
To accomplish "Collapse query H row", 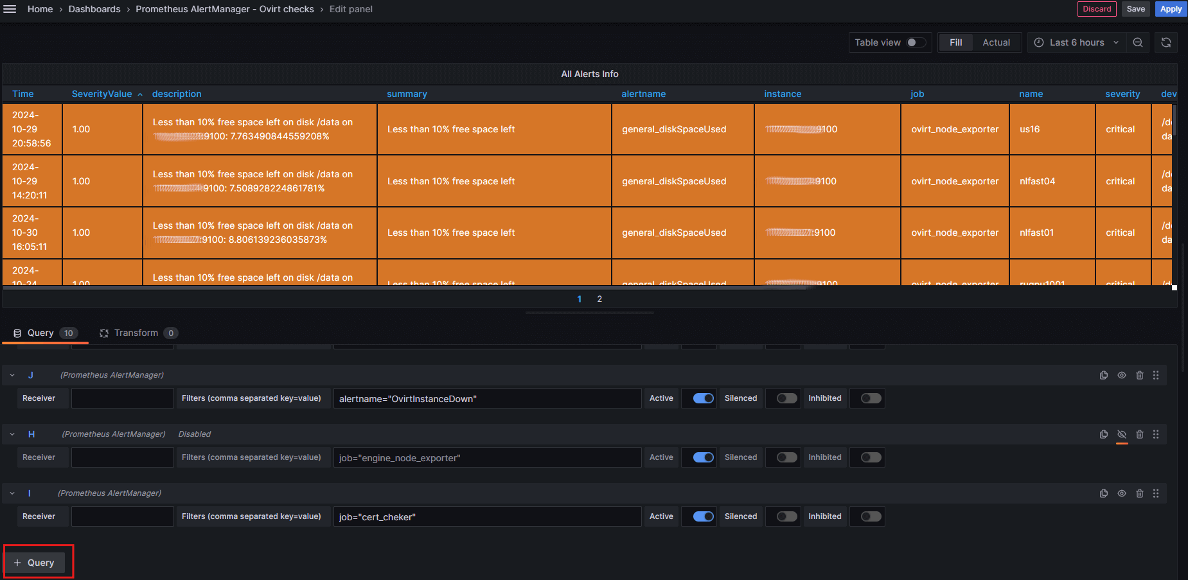I will 12,434.
